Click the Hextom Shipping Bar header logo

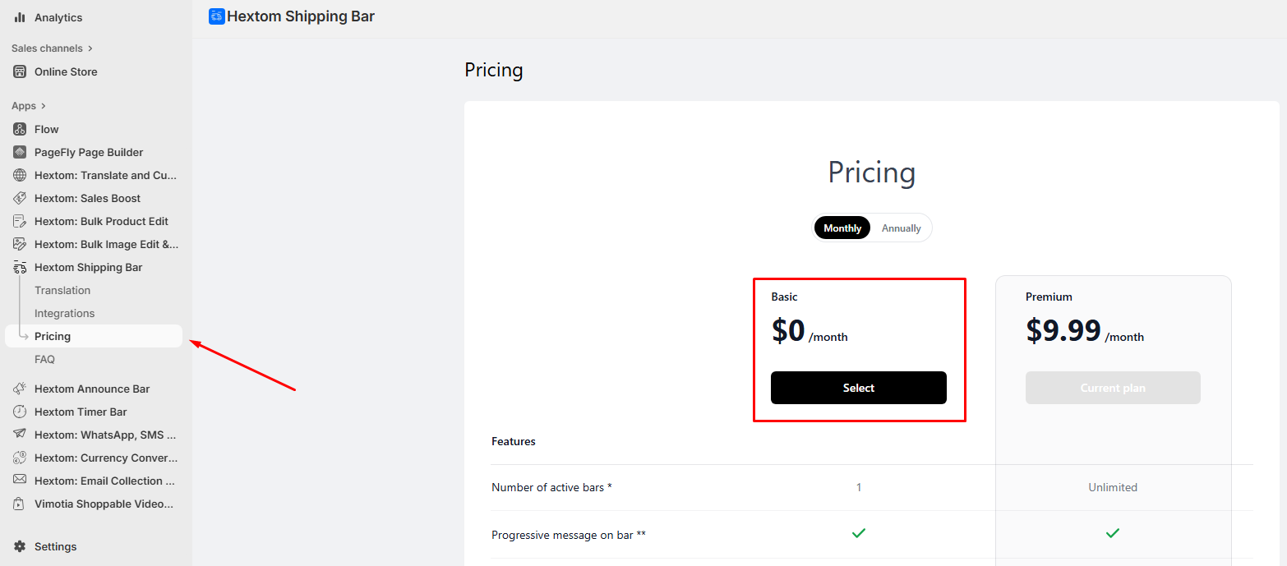(x=217, y=16)
